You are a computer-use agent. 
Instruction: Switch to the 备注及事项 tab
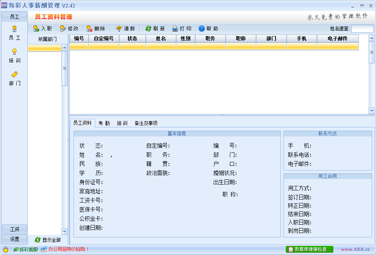pos(146,123)
